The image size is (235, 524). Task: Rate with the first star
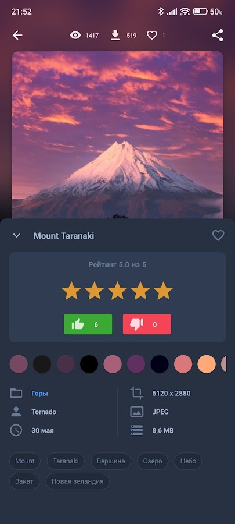71,291
